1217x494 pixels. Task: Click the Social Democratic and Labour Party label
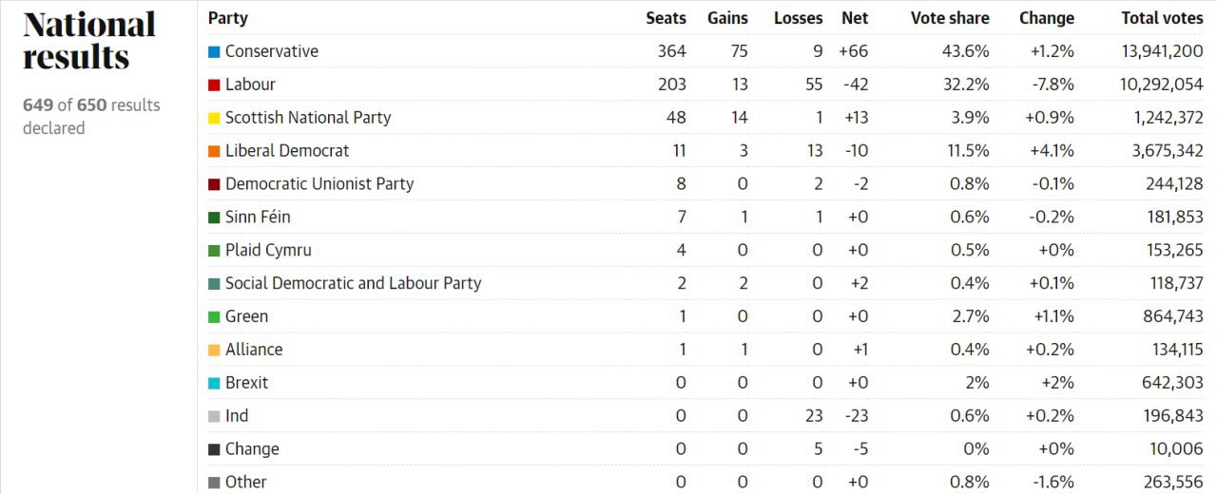353,283
